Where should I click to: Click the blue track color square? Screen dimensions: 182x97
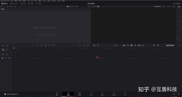click(x=6, y=58)
